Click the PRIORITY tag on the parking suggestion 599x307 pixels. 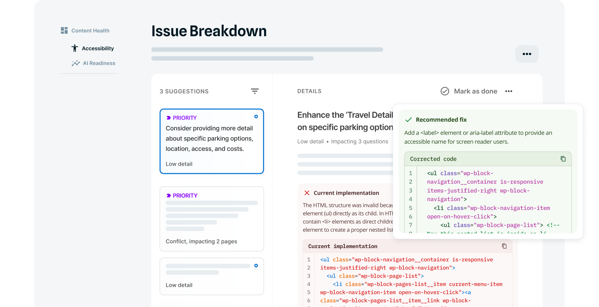pyautogui.click(x=181, y=118)
